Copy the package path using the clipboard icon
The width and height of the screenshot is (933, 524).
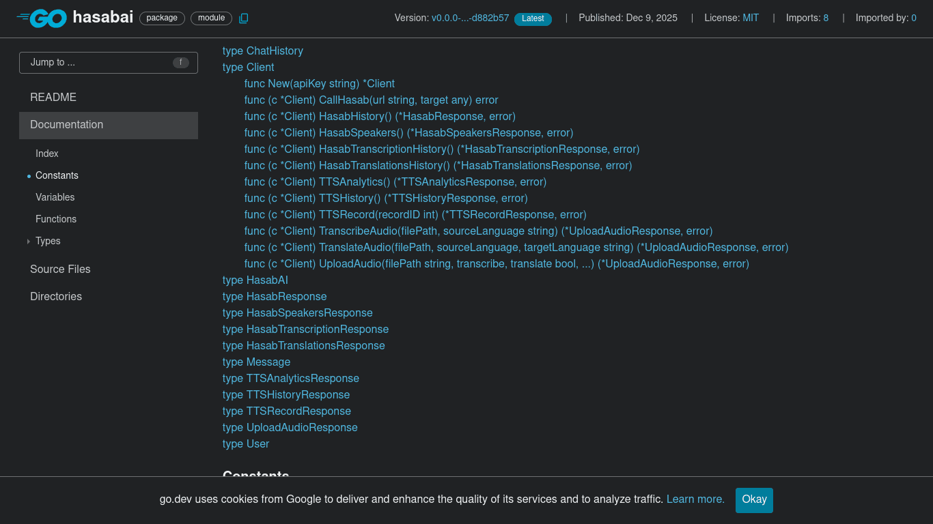point(244,18)
